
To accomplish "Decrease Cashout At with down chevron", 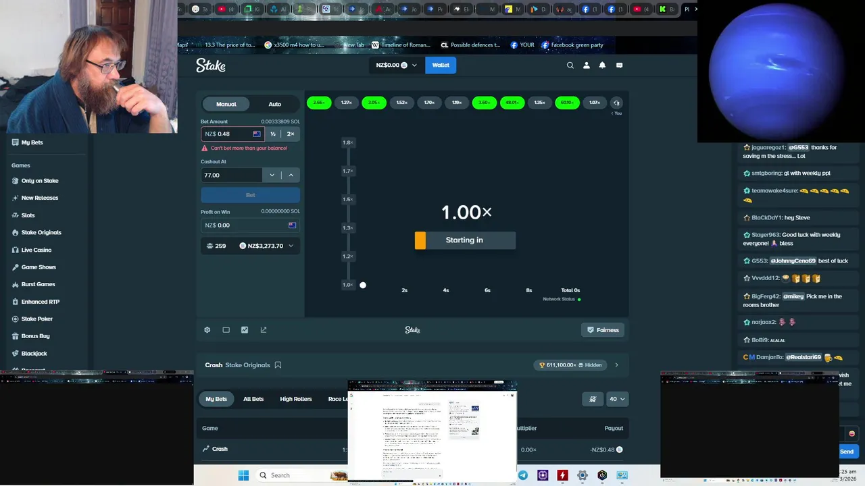I will [272, 175].
